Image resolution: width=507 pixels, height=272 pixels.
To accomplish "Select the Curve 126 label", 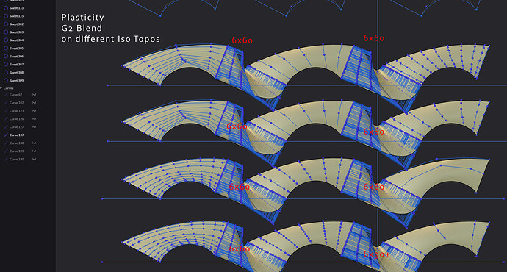I will click(x=16, y=119).
